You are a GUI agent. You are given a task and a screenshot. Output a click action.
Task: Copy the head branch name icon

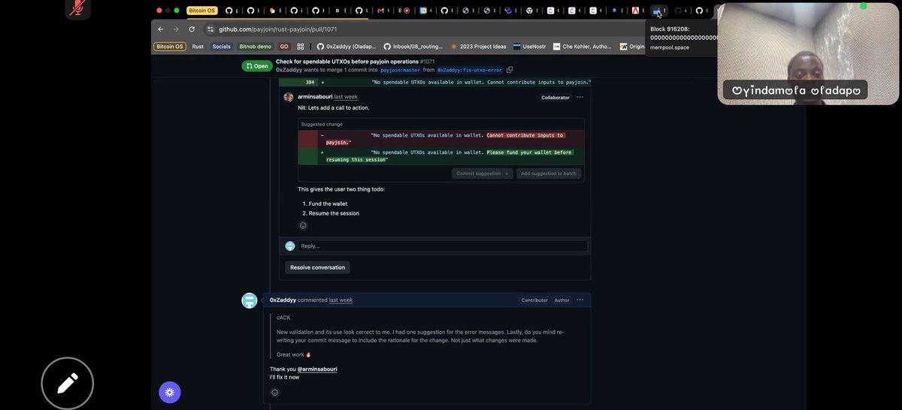pos(510,70)
